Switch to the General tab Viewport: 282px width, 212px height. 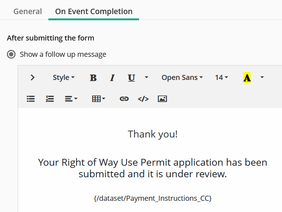pyautogui.click(x=28, y=12)
